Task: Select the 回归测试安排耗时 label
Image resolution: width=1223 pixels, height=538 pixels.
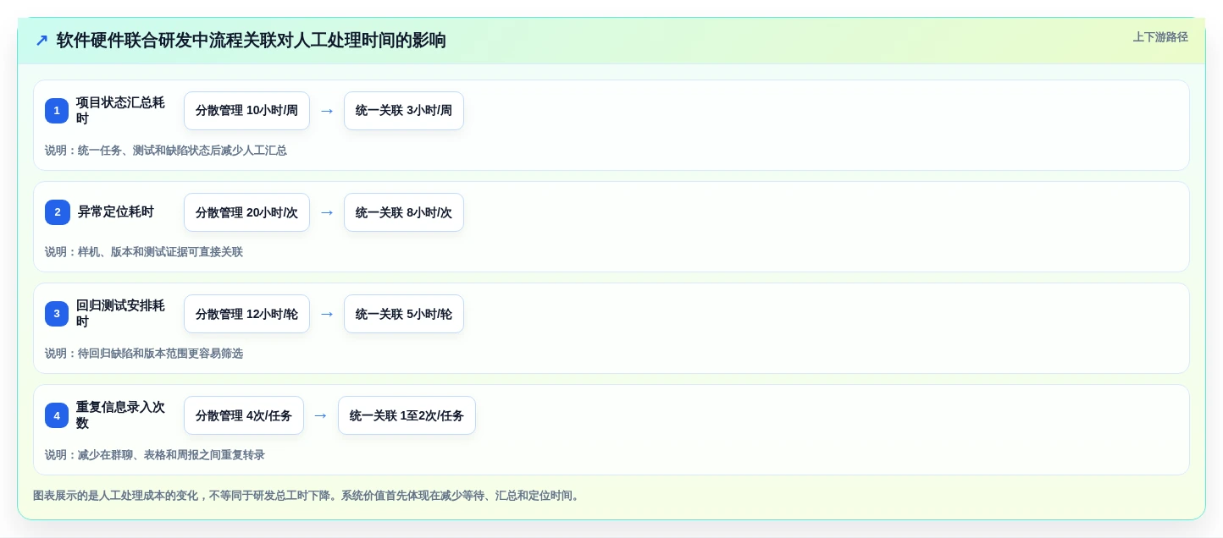Action: (120, 314)
